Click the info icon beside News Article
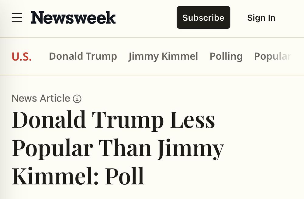 [77, 99]
